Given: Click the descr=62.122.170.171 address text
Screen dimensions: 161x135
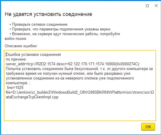Looking at the screenshot, I should [76, 64].
